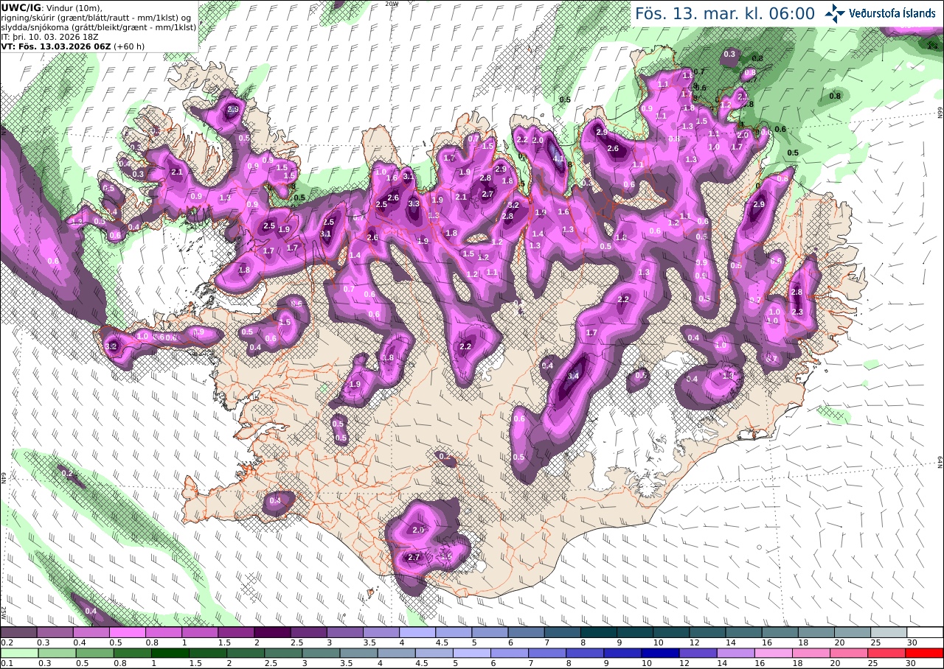
Task: Select the bright red rain swatch labeled 30
Action: click(925, 653)
